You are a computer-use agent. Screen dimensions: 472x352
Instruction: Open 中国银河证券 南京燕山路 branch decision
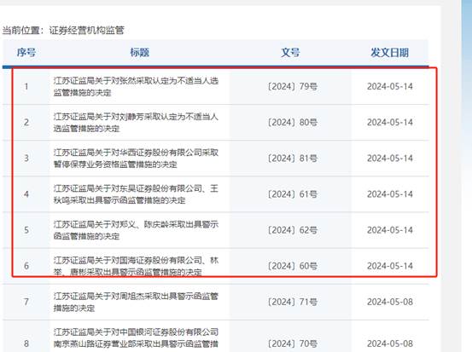point(136,338)
